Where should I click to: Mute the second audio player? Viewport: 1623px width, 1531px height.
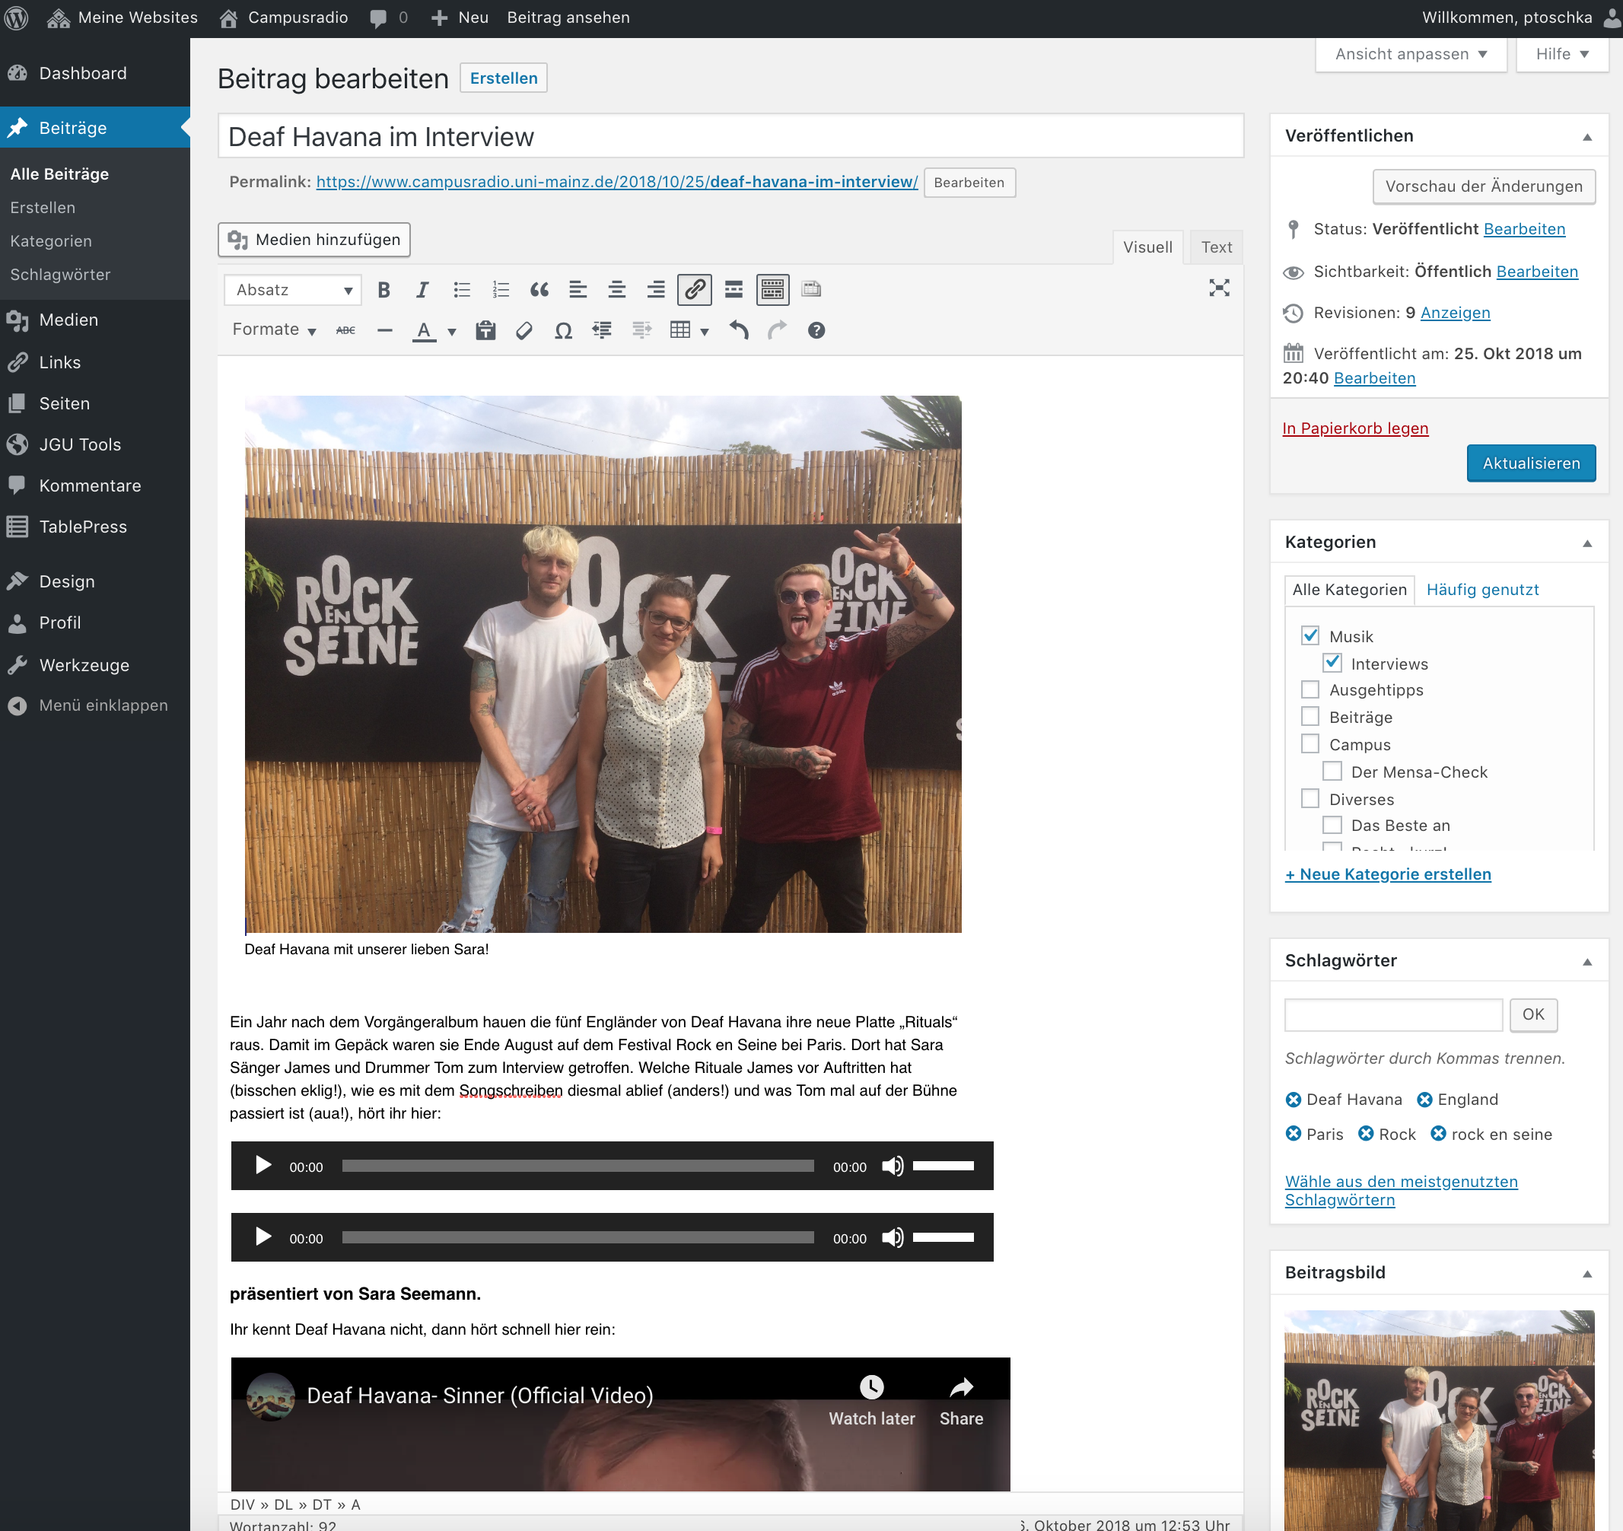[893, 1238]
